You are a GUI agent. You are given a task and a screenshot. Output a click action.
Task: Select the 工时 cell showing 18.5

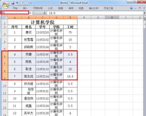click(x=70, y=76)
